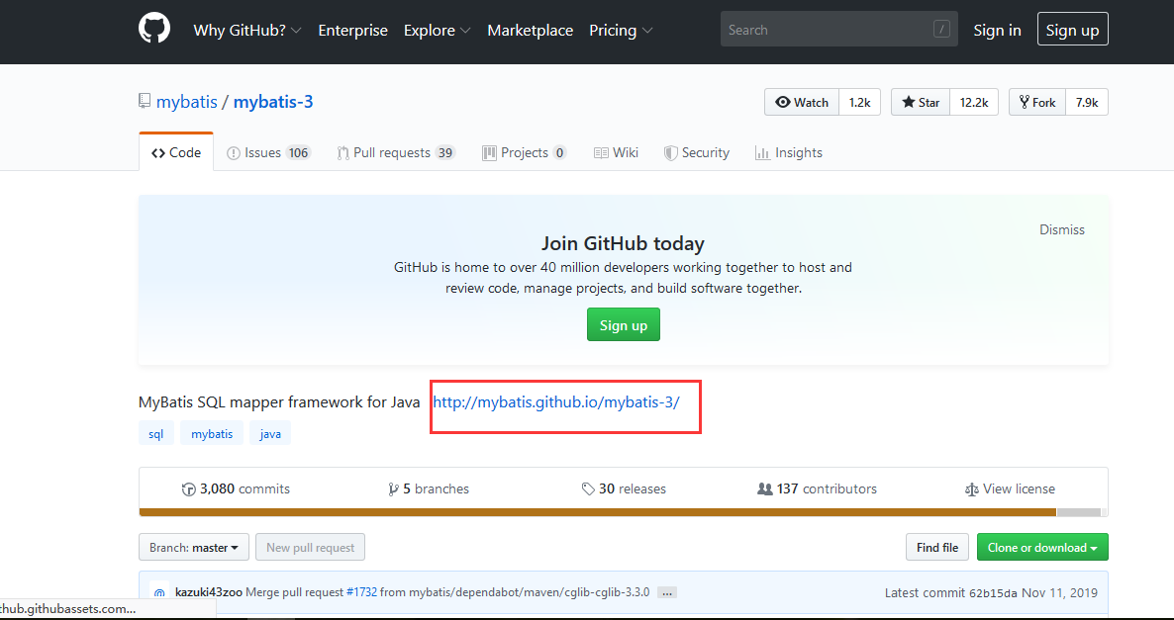The width and height of the screenshot is (1174, 620).
Task: Open the Branch: master dropdown
Action: point(193,548)
